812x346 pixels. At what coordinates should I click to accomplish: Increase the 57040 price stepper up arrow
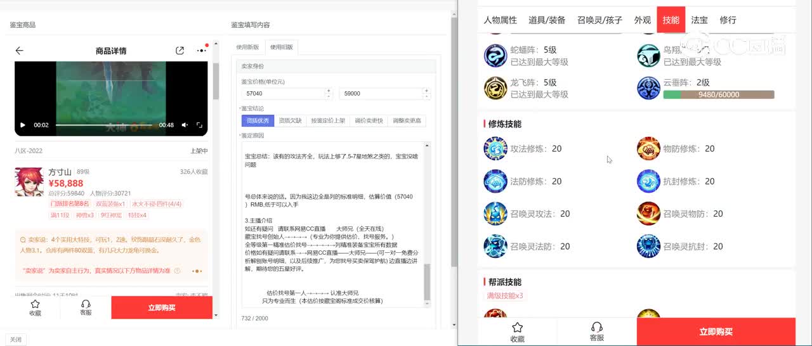[328, 91]
